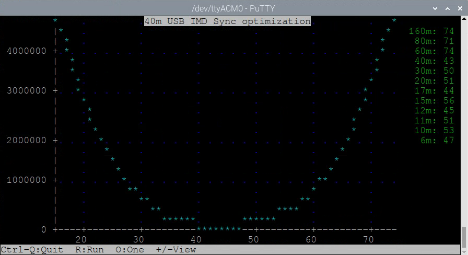Click the +/-View option in the status bar
The height and width of the screenshot is (255, 468).
[x=175, y=250]
